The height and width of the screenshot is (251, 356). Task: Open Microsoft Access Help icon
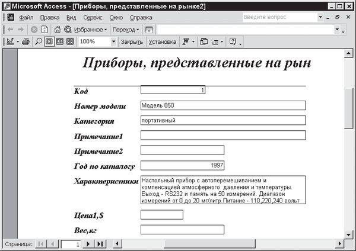[x=233, y=41]
